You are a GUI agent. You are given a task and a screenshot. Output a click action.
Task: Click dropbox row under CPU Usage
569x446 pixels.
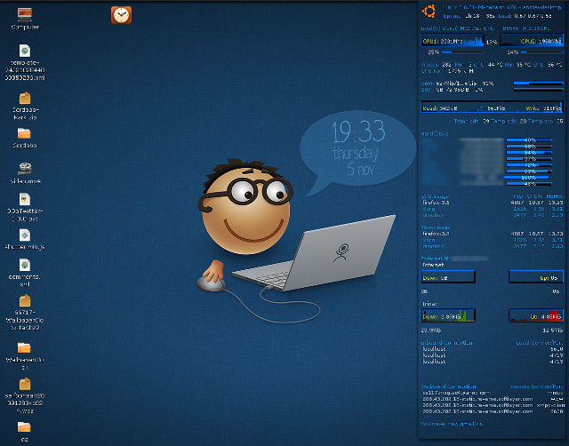click(492, 215)
